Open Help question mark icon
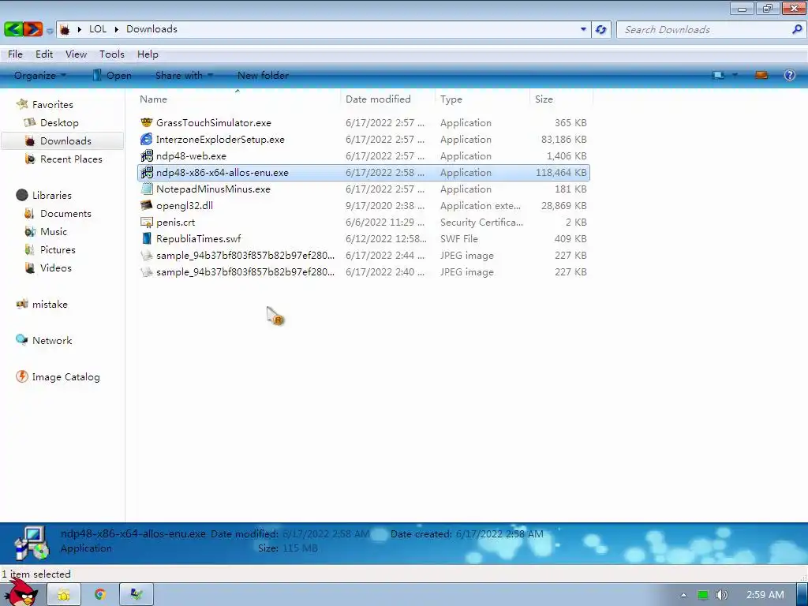This screenshot has width=808, height=606. [x=789, y=75]
